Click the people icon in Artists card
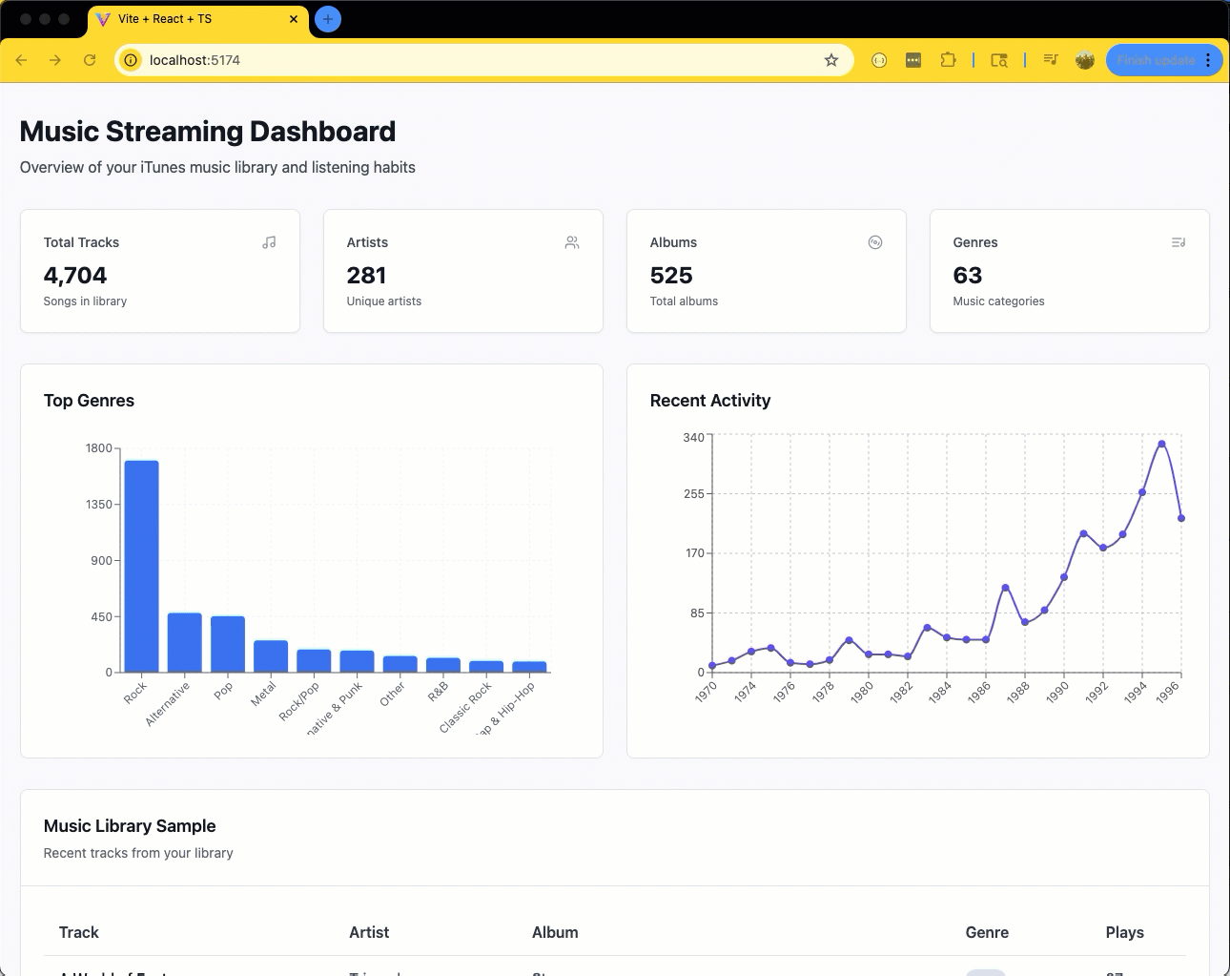The image size is (1230, 976). [572, 242]
